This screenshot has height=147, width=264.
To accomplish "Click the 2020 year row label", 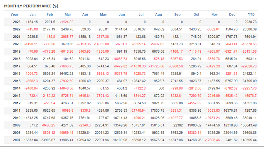I will [17, 44].
